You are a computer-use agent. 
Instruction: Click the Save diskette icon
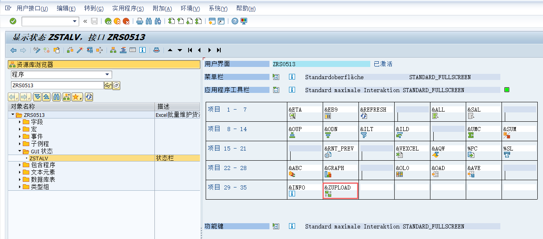(x=94, y=21)
